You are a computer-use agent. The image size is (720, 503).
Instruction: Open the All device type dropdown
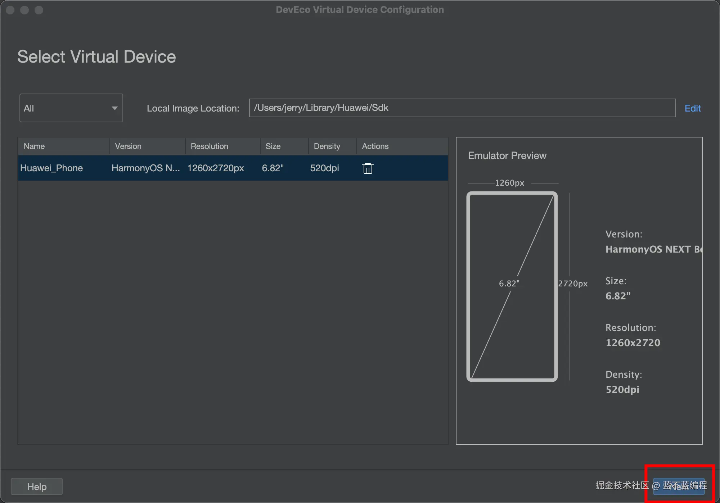point(71,108)
